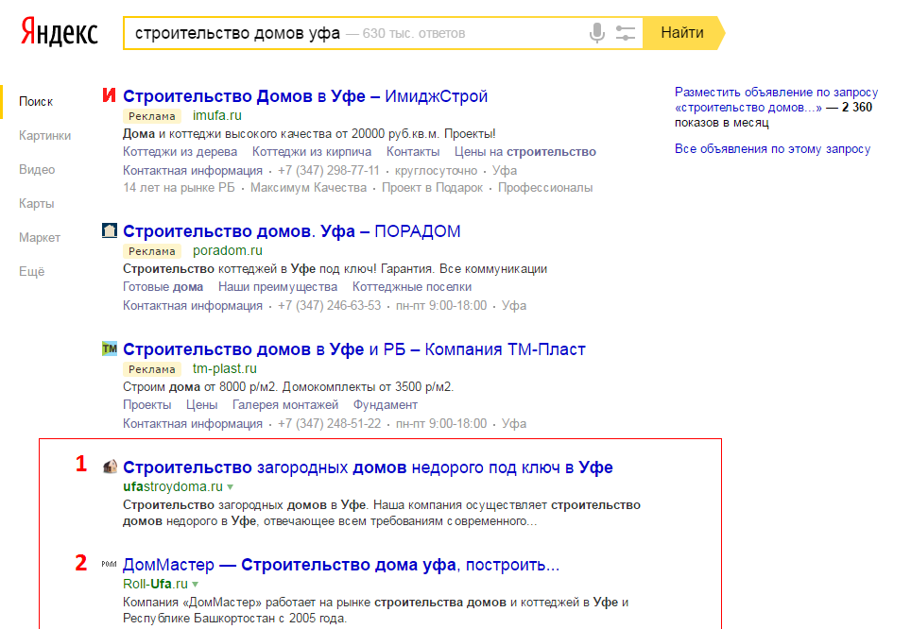Screen dimensions: 911x629
Task: Open Контактная информация for ТМ-Пласт ad
Action: pos(193,424)
